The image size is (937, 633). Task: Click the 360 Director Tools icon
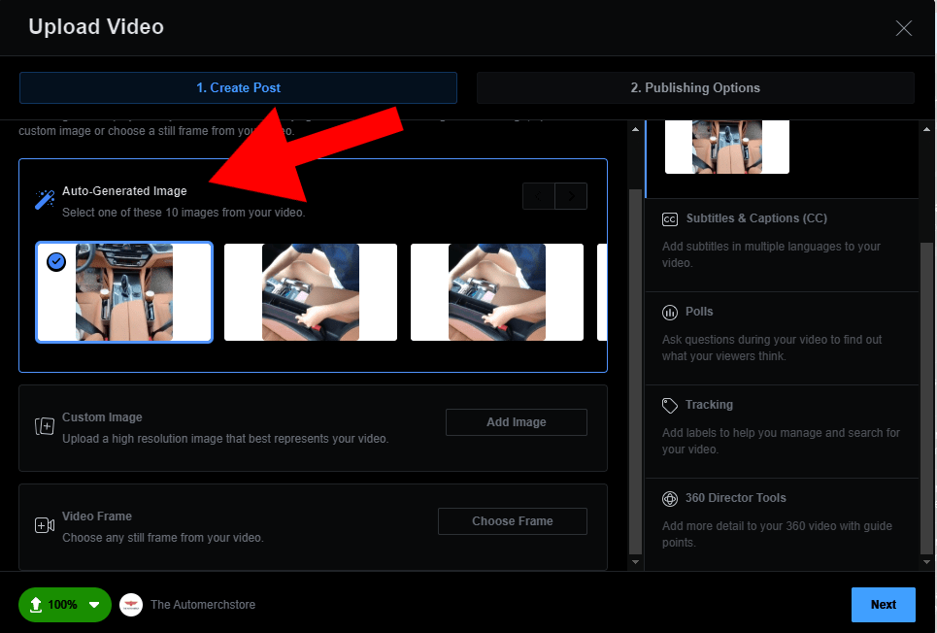click(x=670, y=499)
